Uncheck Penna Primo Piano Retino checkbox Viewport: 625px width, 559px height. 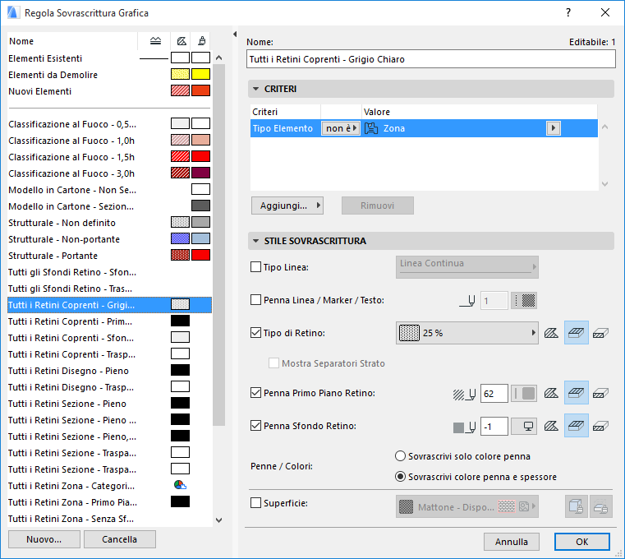[255, 393]
